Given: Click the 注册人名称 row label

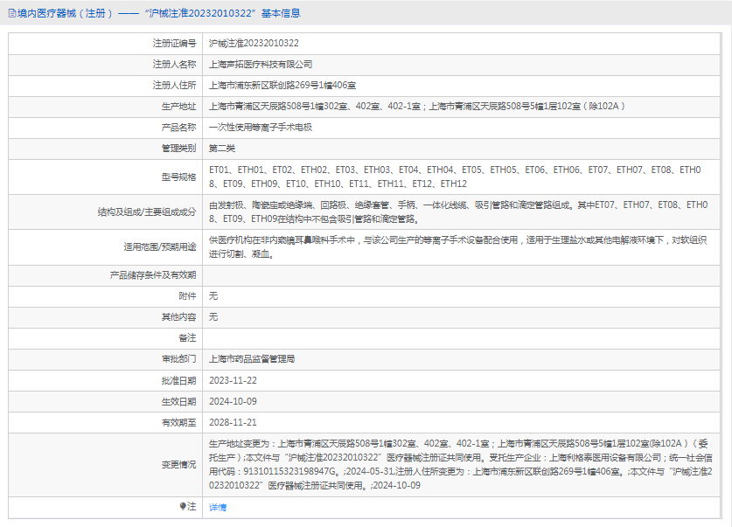Looking at the screenshot, I should [175, 65].
